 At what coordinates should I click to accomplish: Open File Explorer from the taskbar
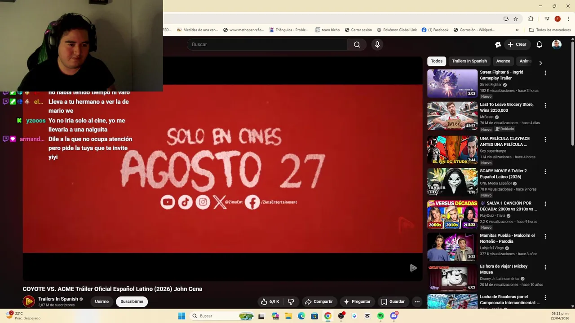pyautogui.click(x=288, y=316)
